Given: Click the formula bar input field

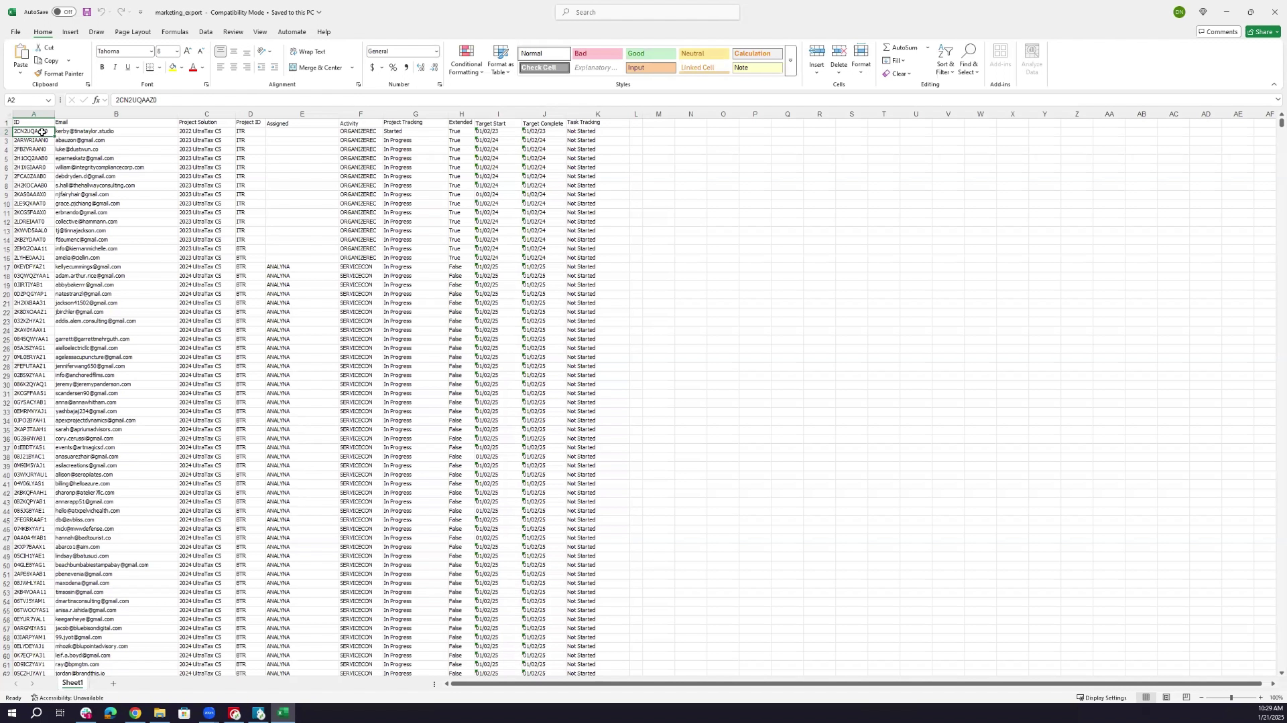Looking at the screenshot, I should point(670,100).
